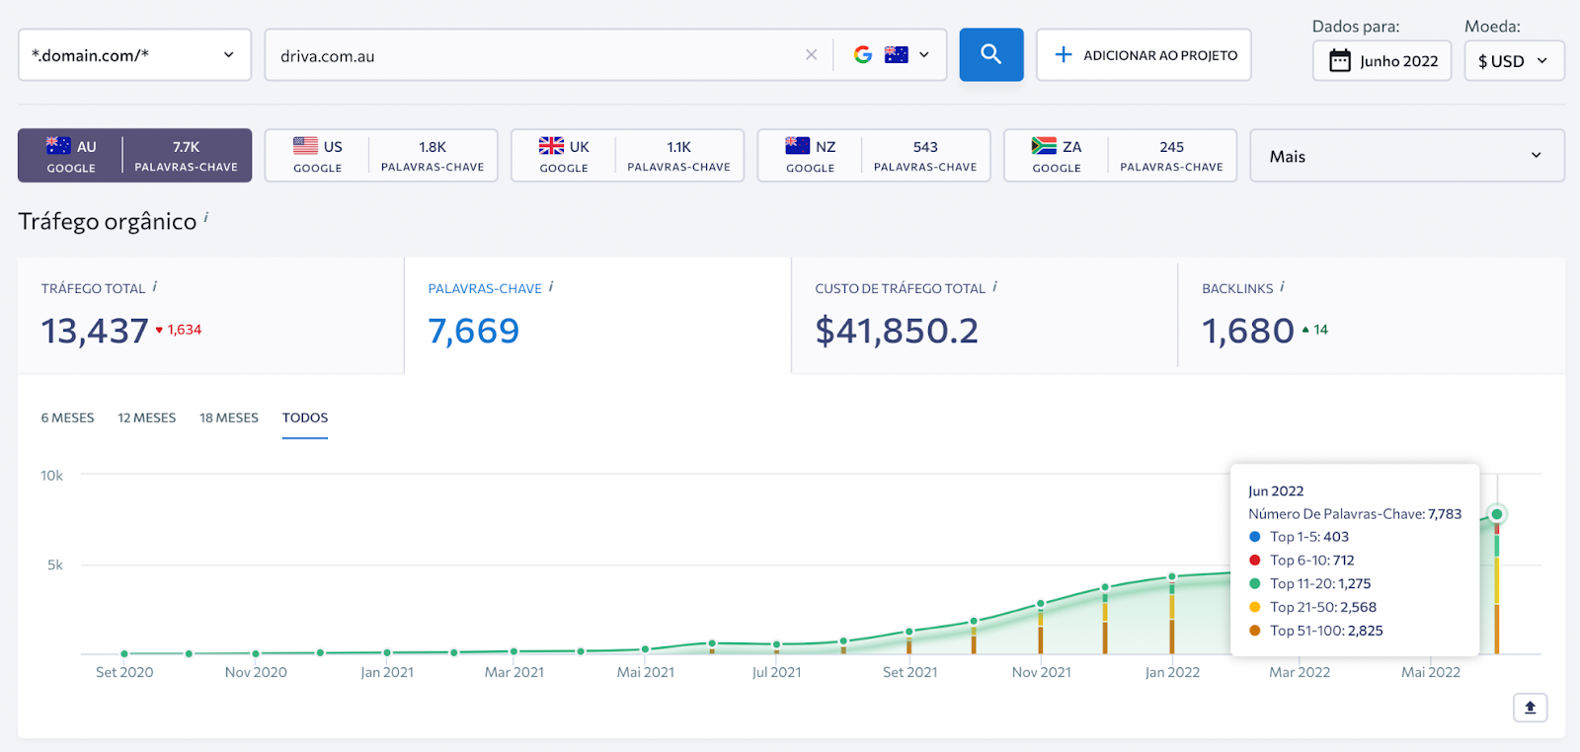
Task: Click the UK flag icon
Action: tap(551, 145)
